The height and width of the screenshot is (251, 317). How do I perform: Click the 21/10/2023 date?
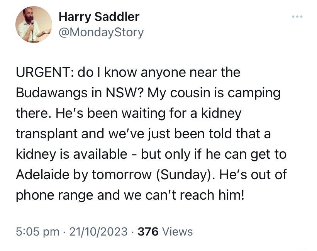98,231
